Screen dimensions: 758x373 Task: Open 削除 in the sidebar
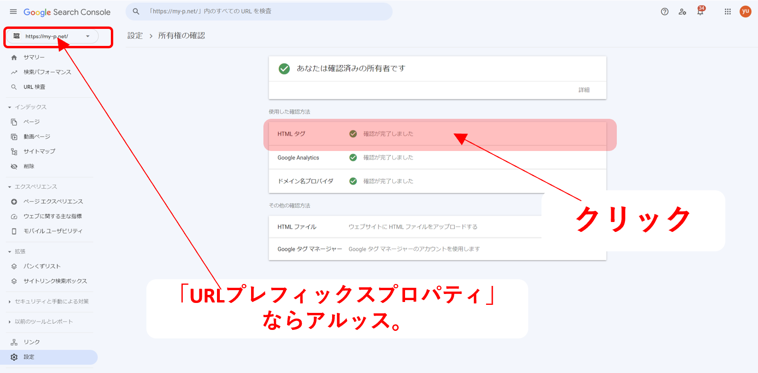29,167
